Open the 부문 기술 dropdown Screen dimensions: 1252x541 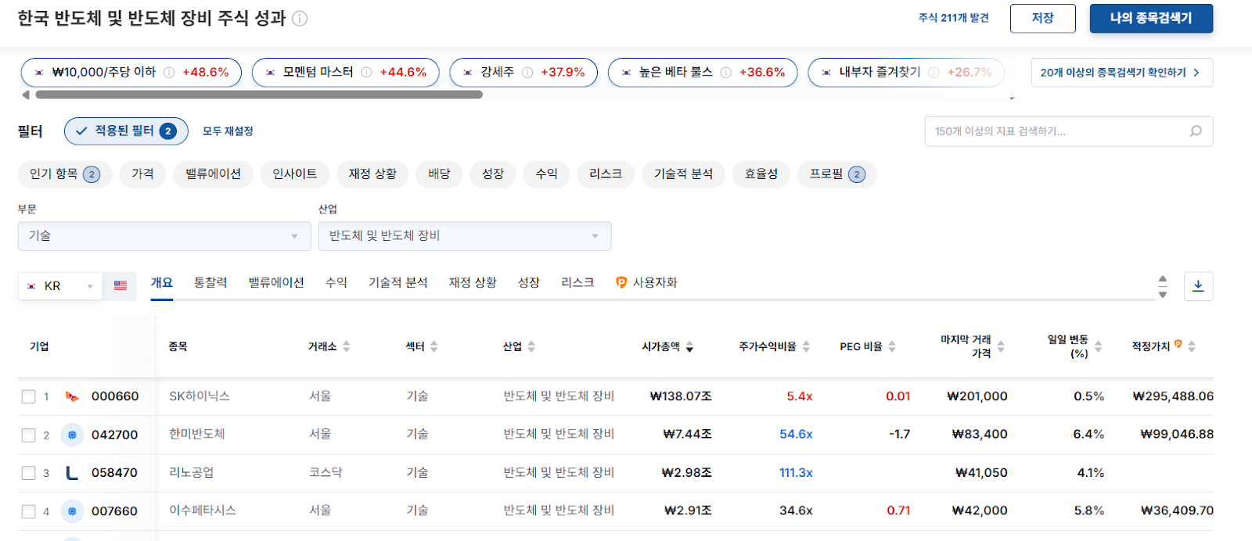click(x=164, y=236)
